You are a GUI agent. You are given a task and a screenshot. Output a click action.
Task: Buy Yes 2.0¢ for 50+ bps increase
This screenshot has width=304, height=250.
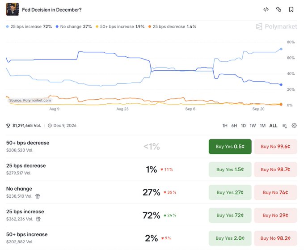click(x=230, y=238)
